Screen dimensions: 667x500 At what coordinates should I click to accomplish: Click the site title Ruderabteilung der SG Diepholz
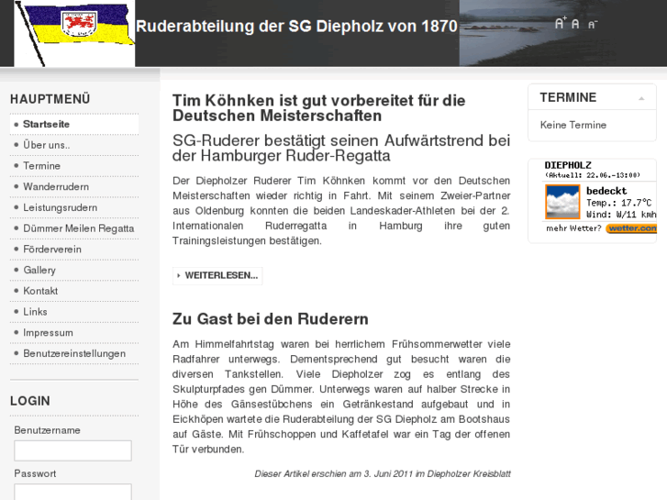[296, 27]
